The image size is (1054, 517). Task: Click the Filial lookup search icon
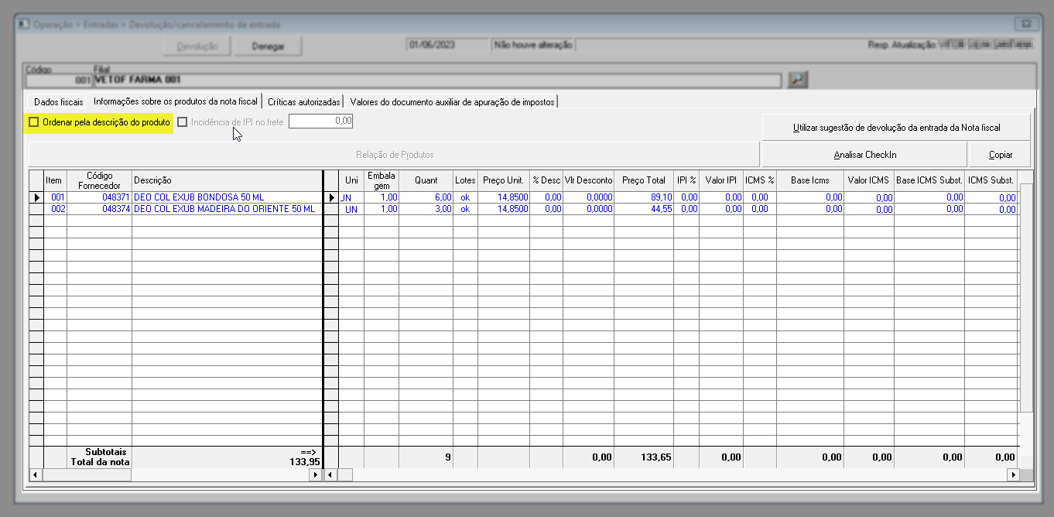click(x=797, y=79)
